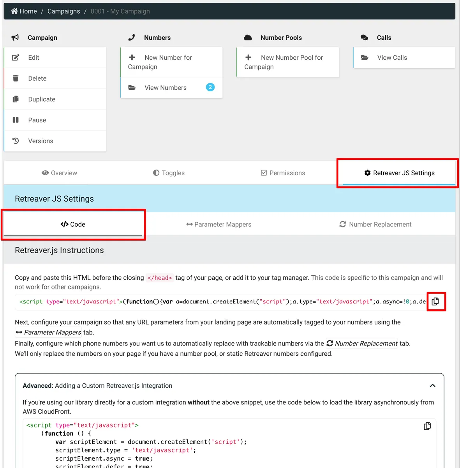Switch to the Toggles tab
The image size is (460, 468).
click(x=169, y=173)
